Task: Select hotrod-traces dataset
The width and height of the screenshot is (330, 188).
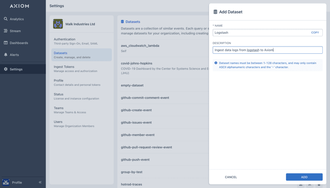Action: tap(131, 184)
